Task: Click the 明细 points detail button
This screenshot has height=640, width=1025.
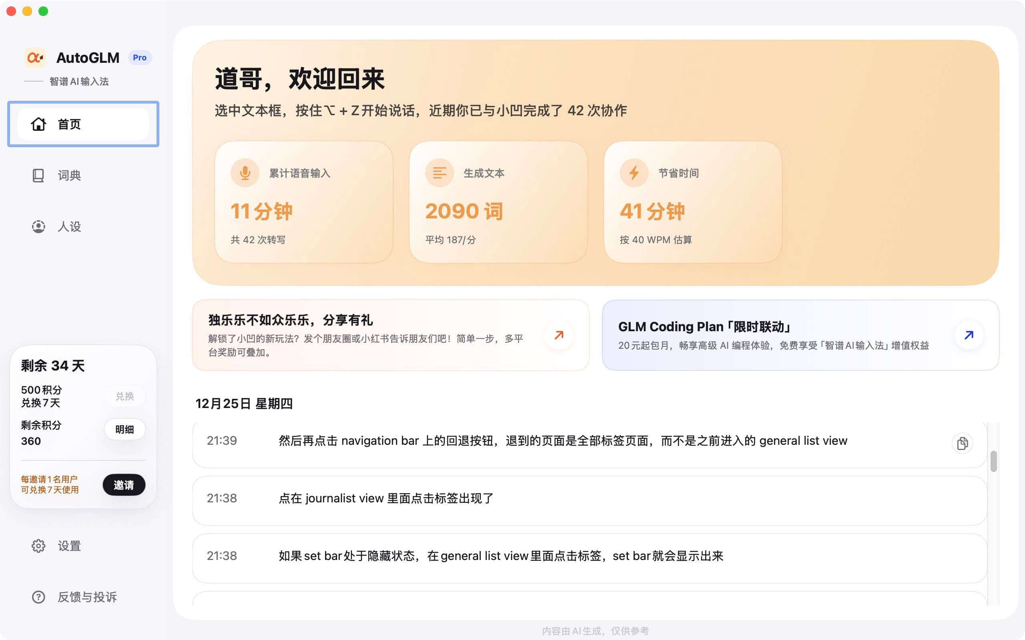Action: 125,429
